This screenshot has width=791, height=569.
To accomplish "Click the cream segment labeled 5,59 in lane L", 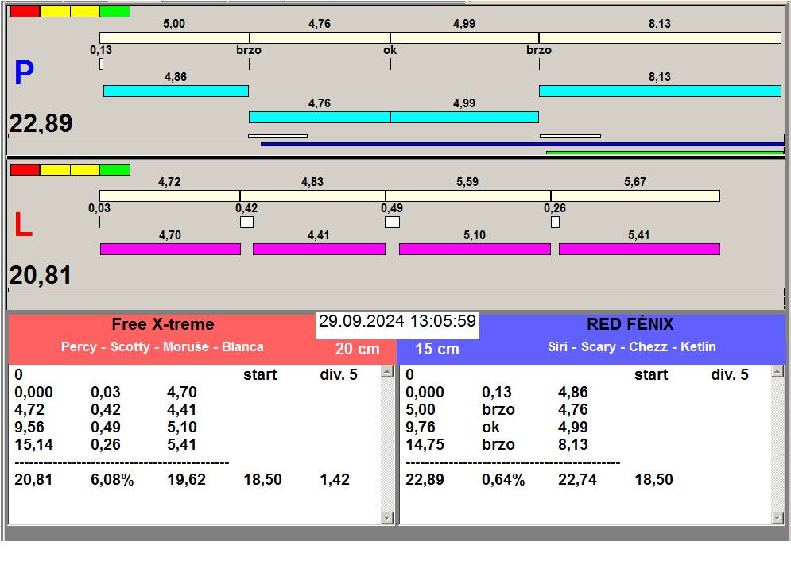I will point(467,195).
